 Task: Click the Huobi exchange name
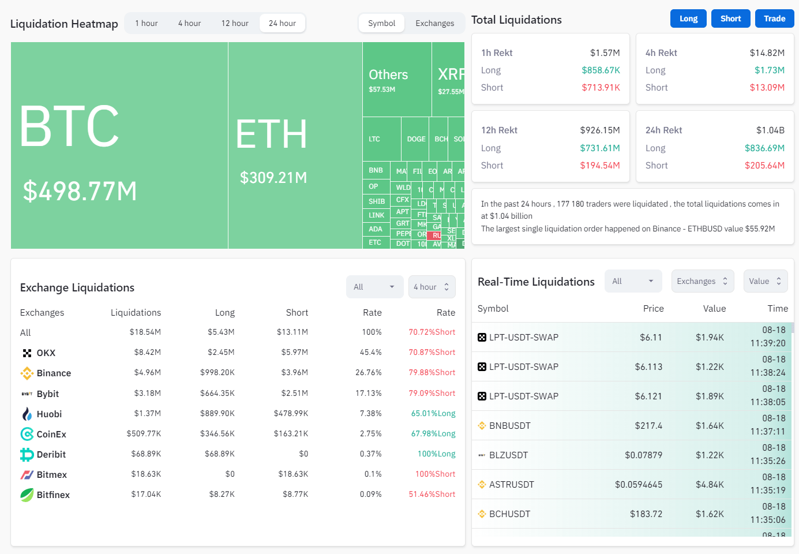pos(49,414)
